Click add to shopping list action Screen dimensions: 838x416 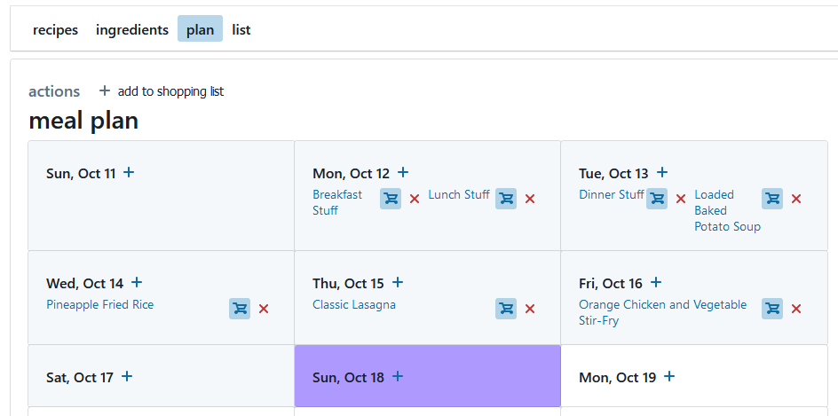point(162,91)
